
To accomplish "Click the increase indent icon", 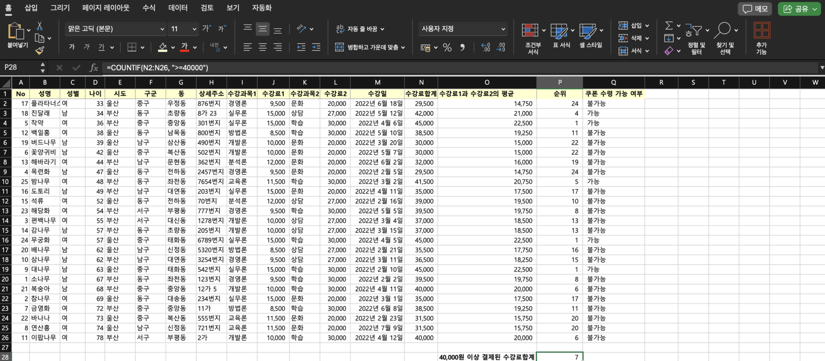I will coord(316,47).
